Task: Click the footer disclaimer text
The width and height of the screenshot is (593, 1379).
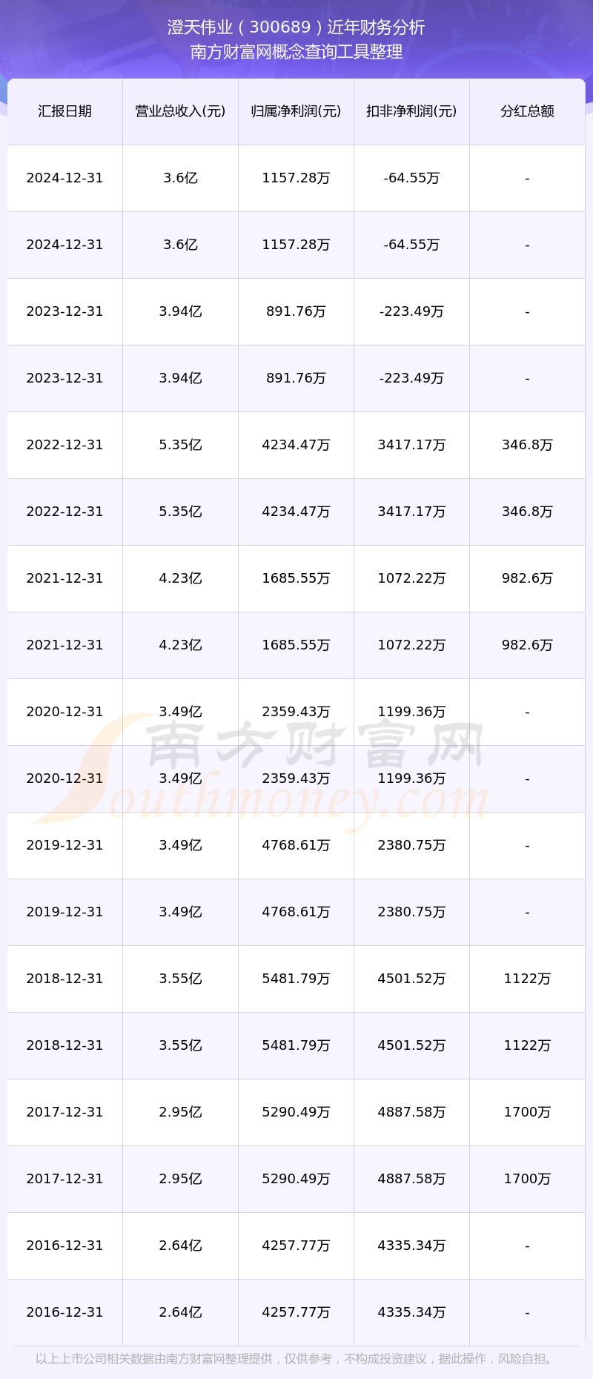Action: click(x=296, y=1359)
